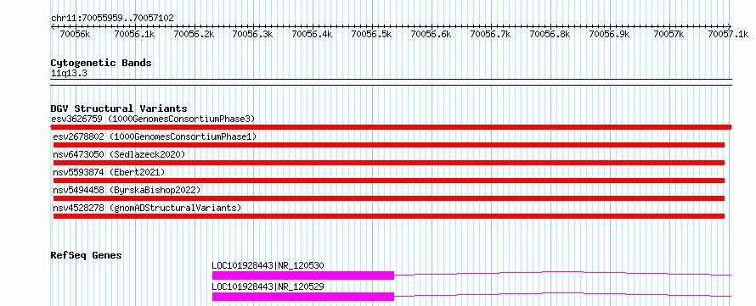Screen dimensions: 756x306
Task: Click the 70056.4k ruler tick label
Action: 313,34
